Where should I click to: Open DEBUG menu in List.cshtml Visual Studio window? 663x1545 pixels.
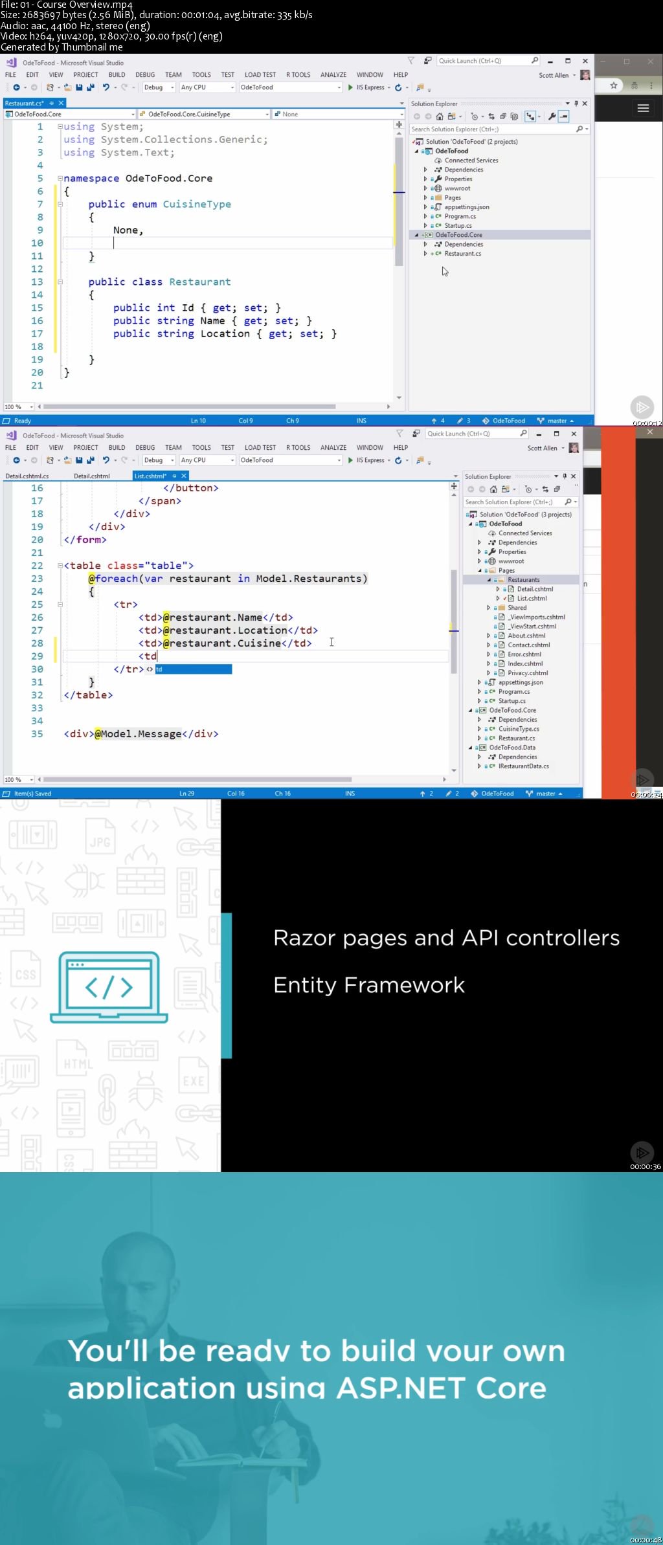(145, 447)
